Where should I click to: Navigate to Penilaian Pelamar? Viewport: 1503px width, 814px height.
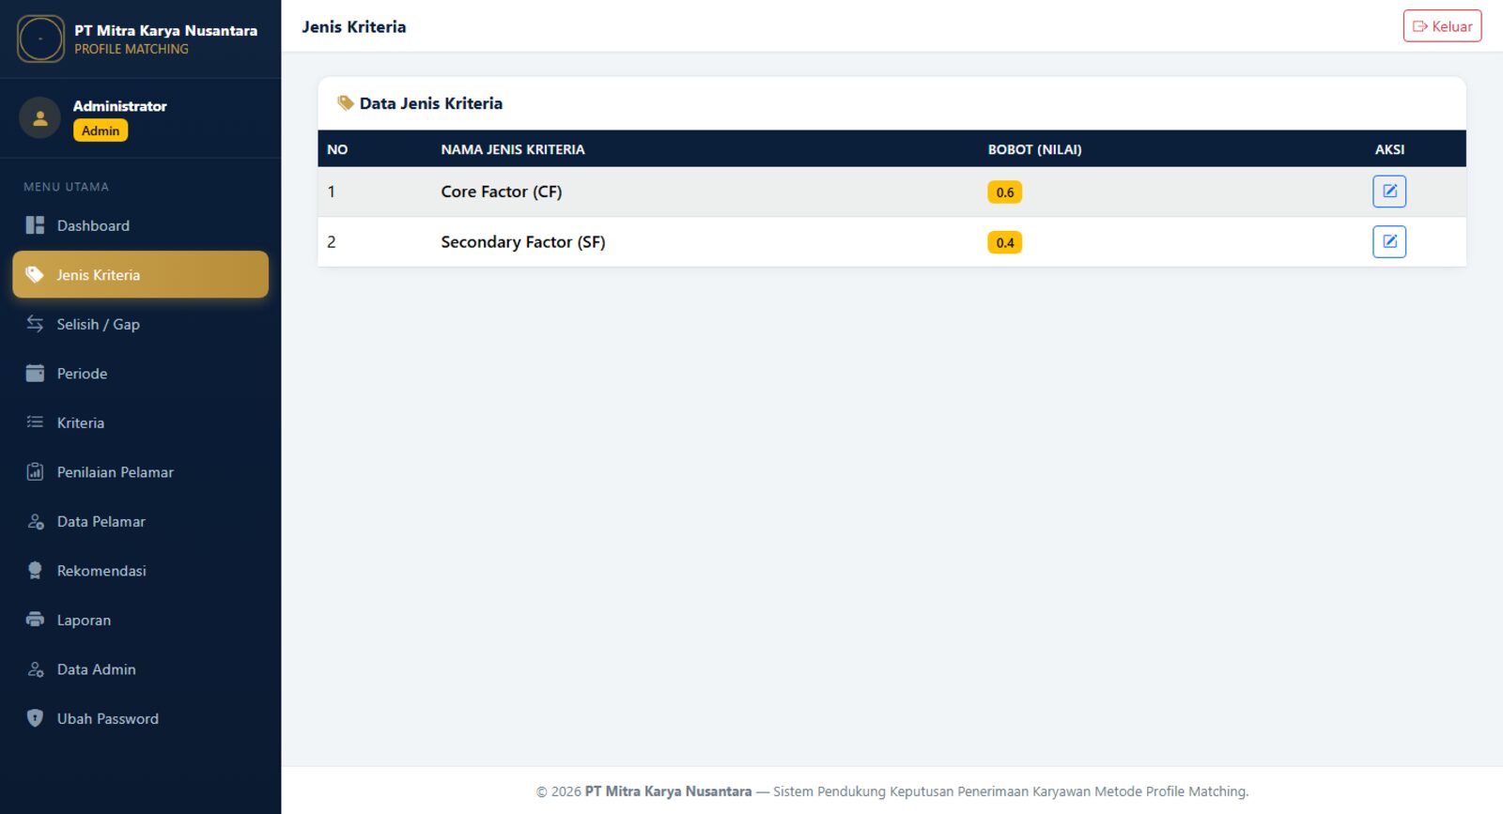pyautogui.click(x=140, y=471)
